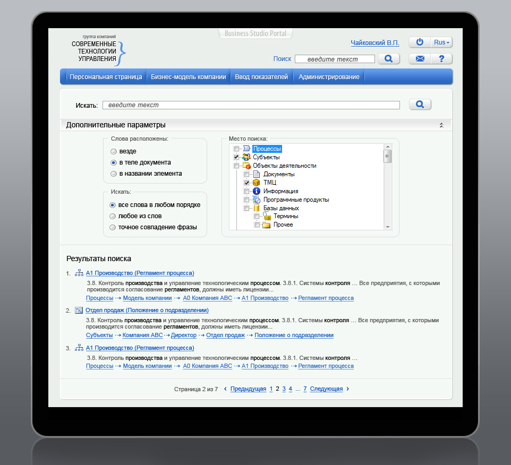Go to page 7 link
The width and height of the screenshot is (511, 465).
[305, 389]
